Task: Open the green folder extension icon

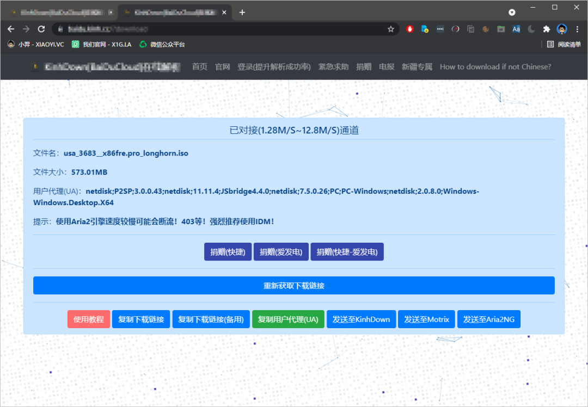Action: [x=501, y=29]
